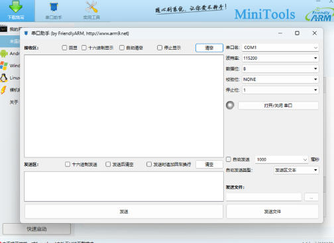Image resolution: width=334 pixels, height=243 pixels.
Task: Click the FriendlyARM logo in MiniTools header
Action: pyautogui.click(x=319, y=15)
